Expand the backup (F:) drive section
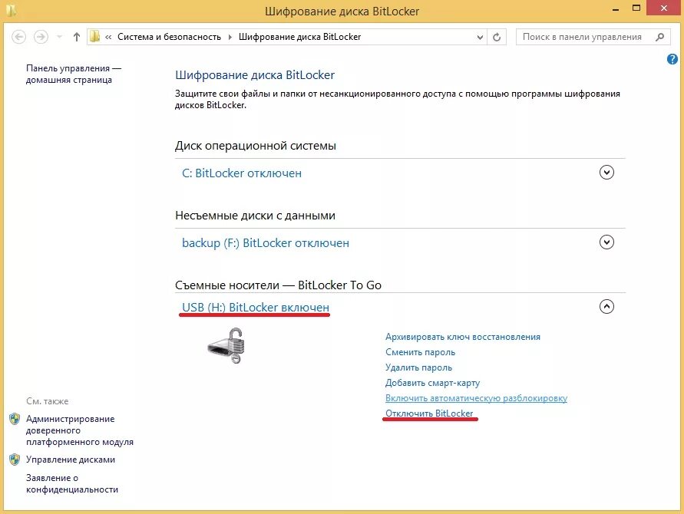This screenshot has width=684, height=514. [x=606, y=242]
